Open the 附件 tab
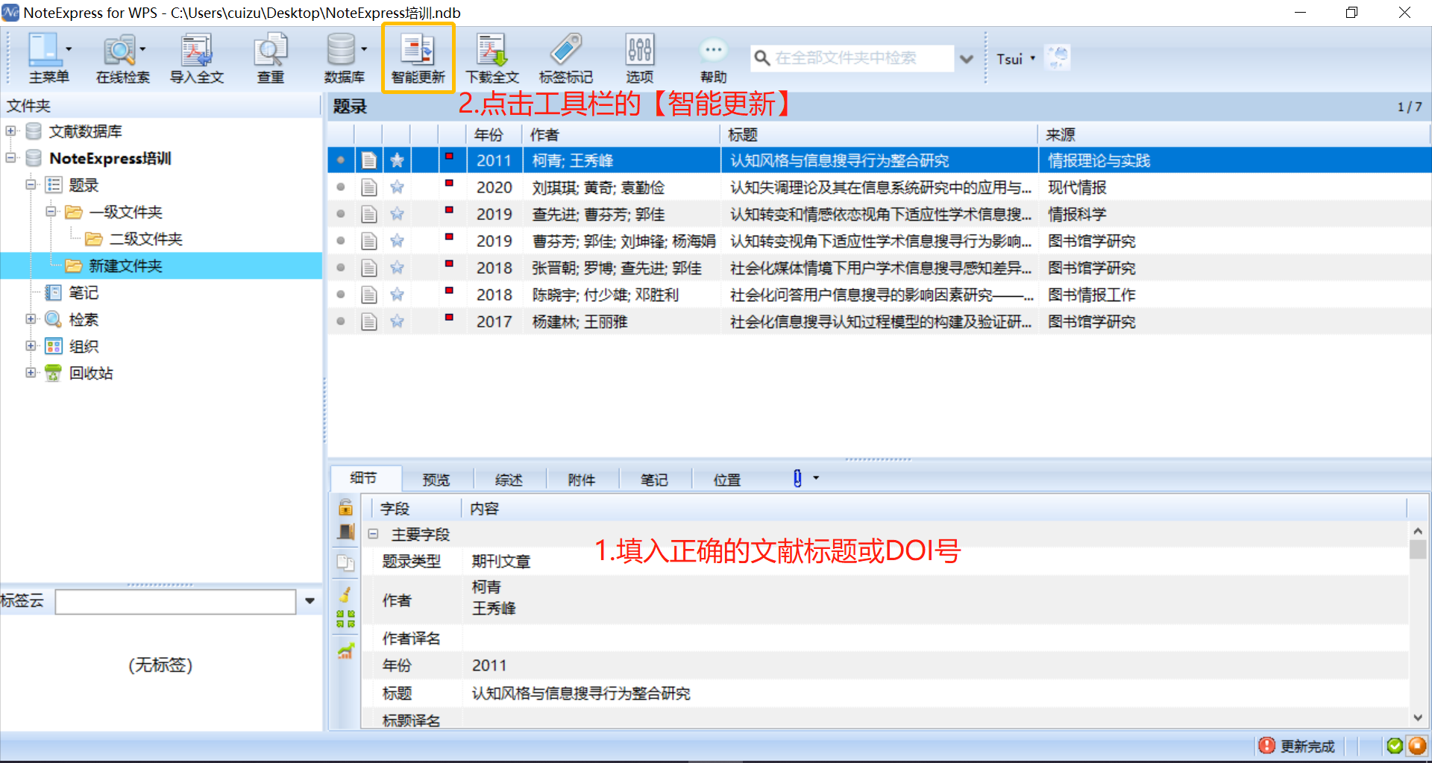This screenshot has width=1432, height=763. tap(582, 479)
